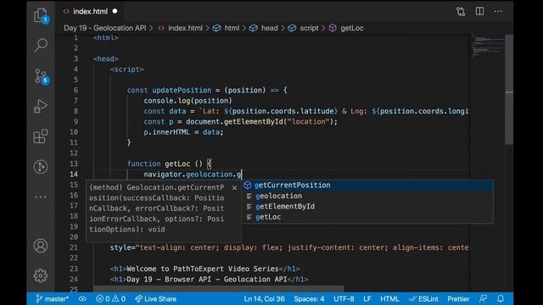Start Live Share session
Screen dimensions: 543x305
(156, 299)
